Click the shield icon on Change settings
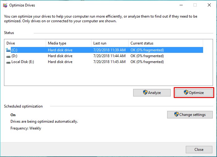The height and width of the screenshot is (157, 217). (x=176, y=114)
